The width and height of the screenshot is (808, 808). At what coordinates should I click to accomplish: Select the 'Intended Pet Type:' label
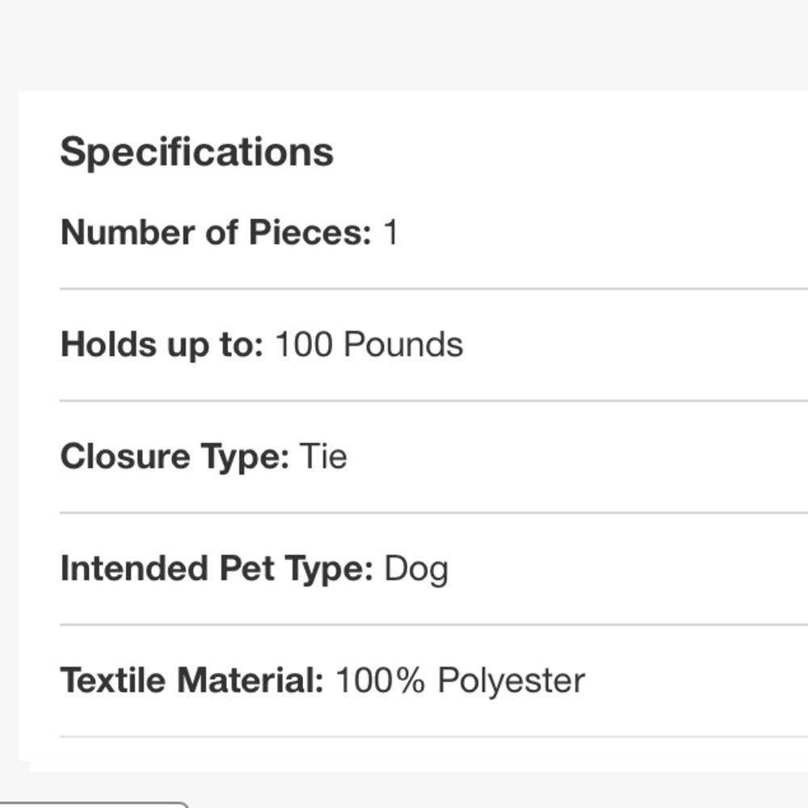217,569
